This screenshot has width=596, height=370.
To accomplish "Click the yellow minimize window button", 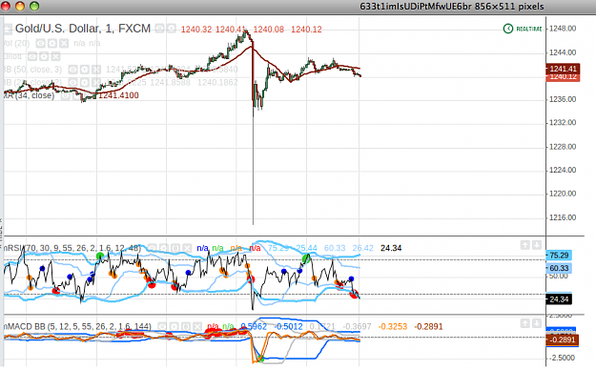I will [x=20, y=6].
